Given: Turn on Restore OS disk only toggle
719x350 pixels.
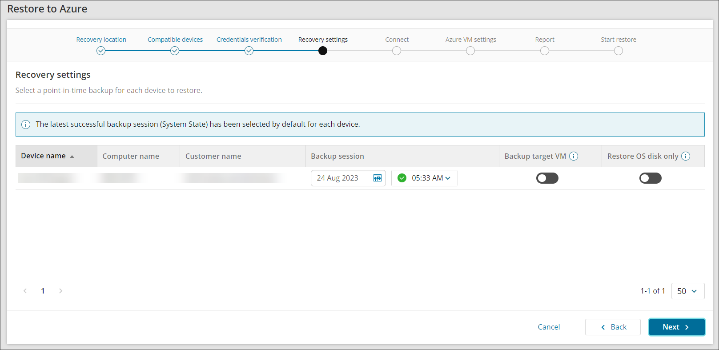Looking at the screenshot, I should tap(650, 178).
